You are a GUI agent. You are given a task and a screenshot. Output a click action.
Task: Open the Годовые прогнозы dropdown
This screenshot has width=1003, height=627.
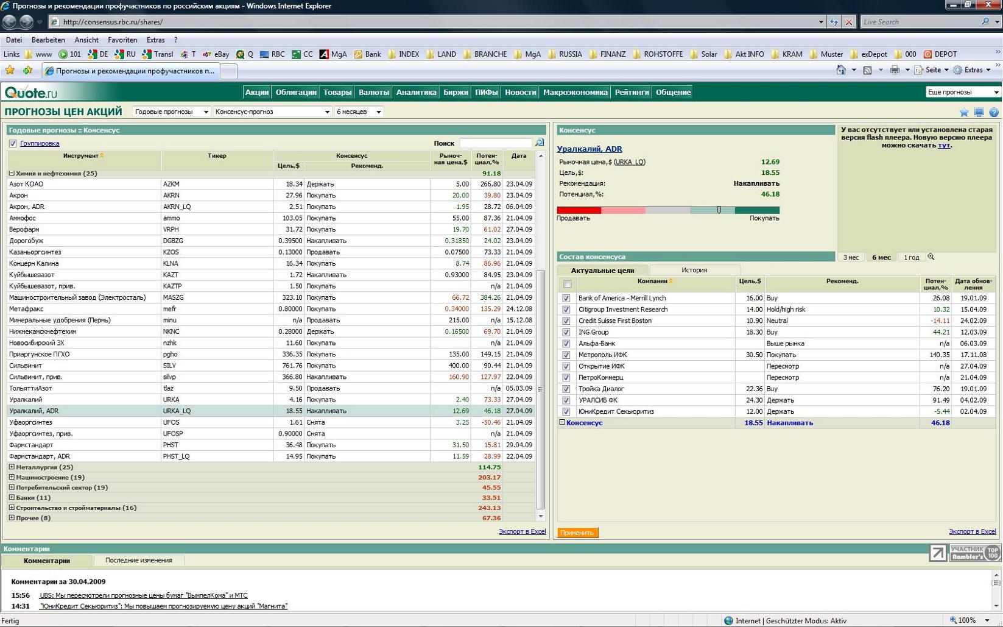[x=172, y=112]
